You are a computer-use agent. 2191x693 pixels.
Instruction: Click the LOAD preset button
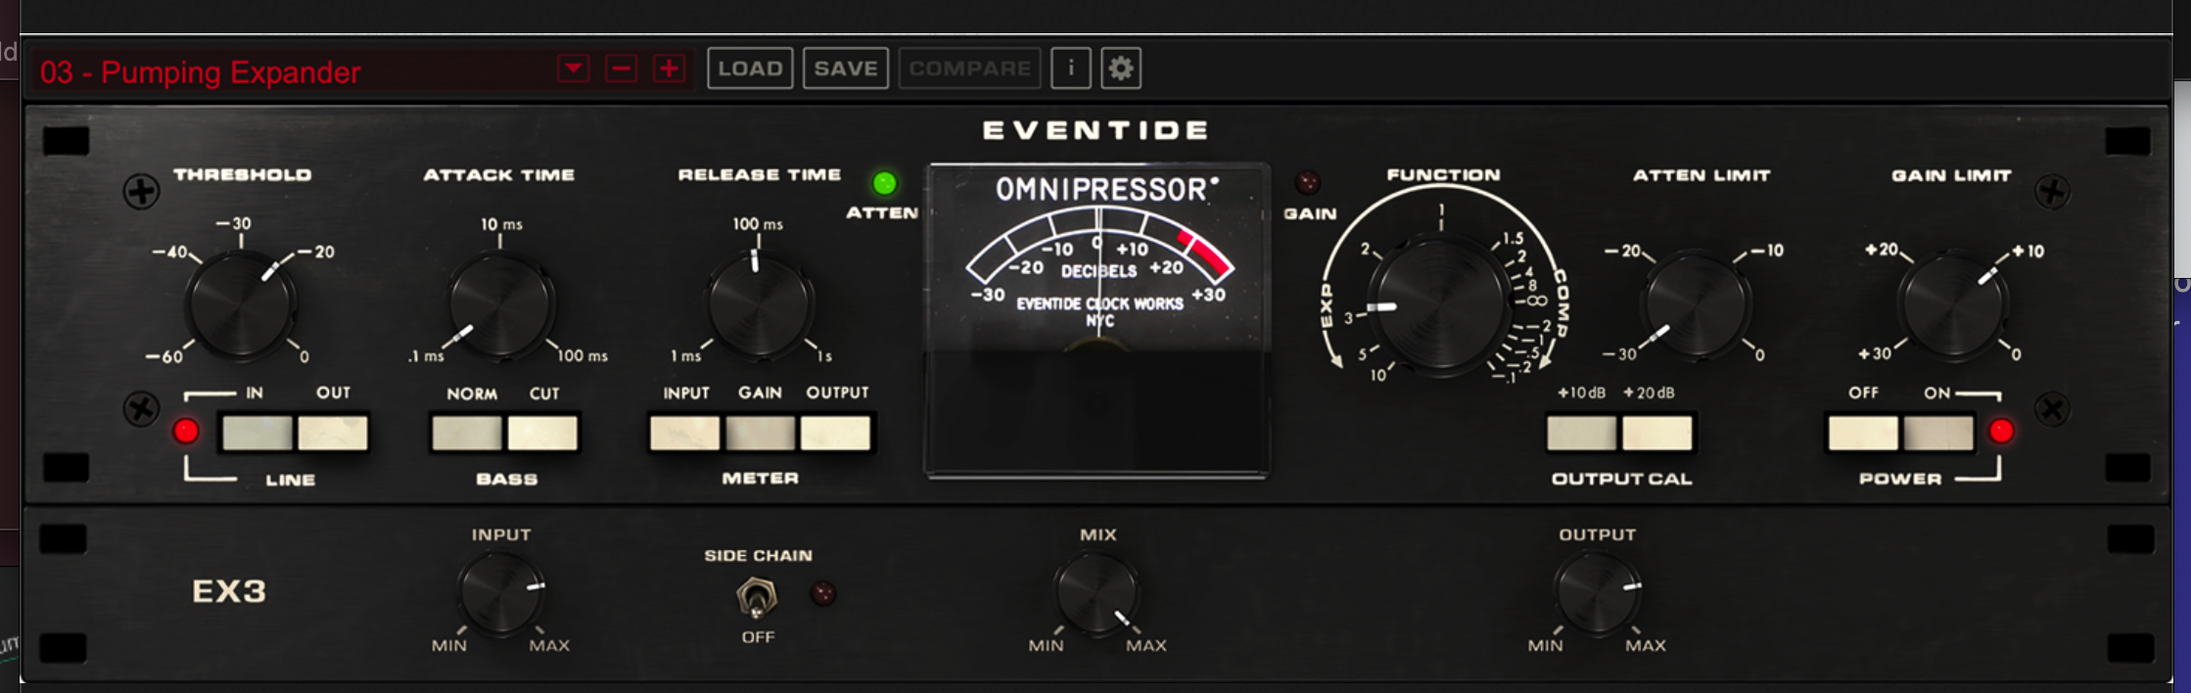coord(750,69)
